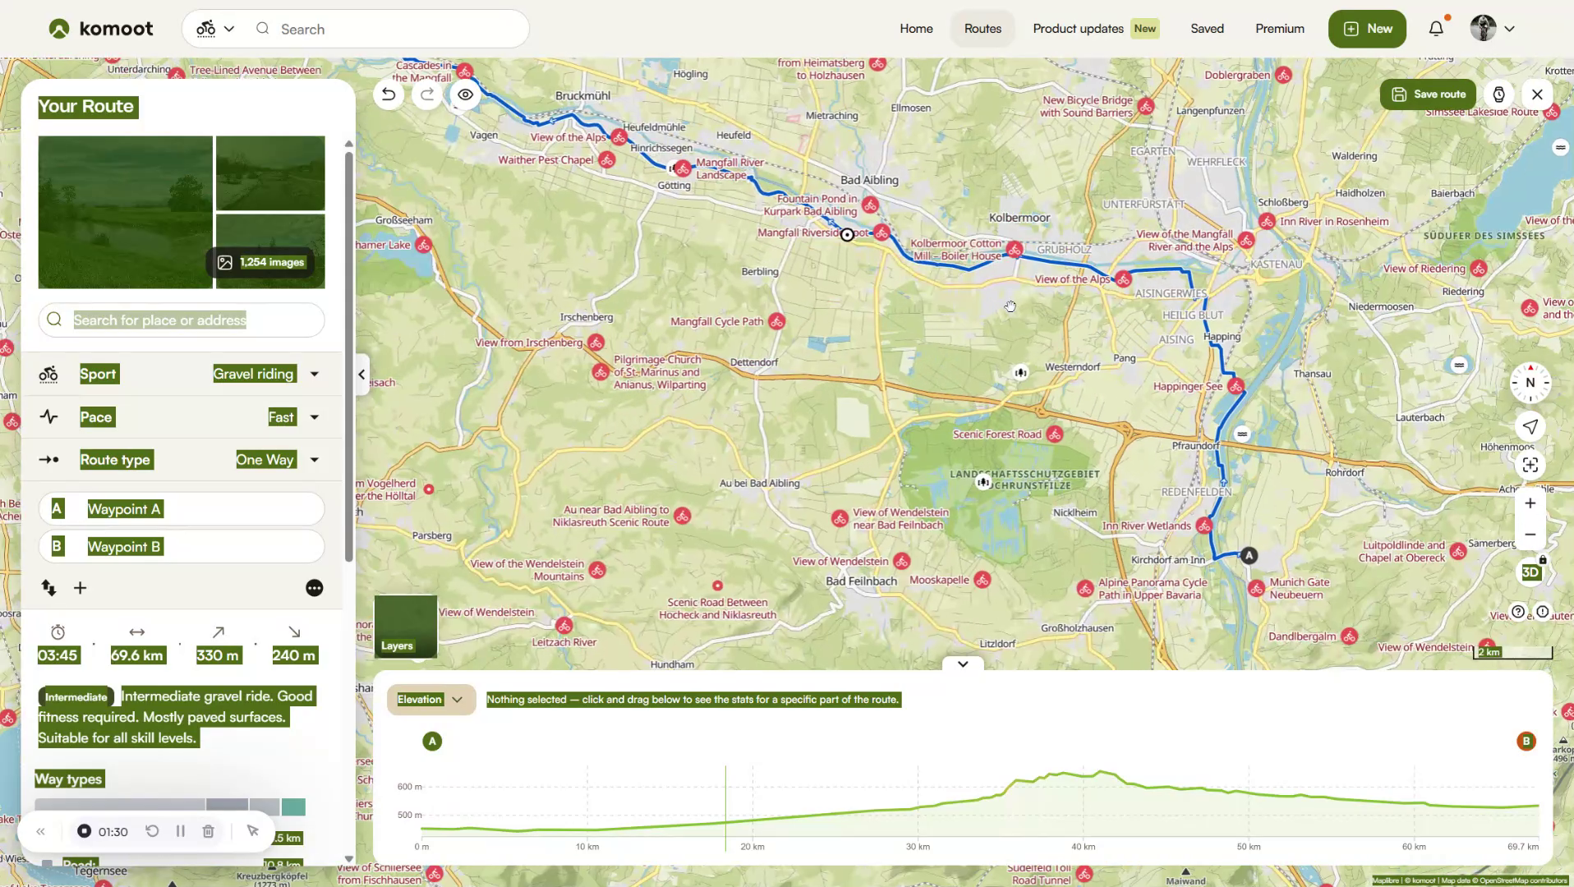The image size is (1574, 887).
Task: Undo the last route edit
Action: tap(388, 94)
